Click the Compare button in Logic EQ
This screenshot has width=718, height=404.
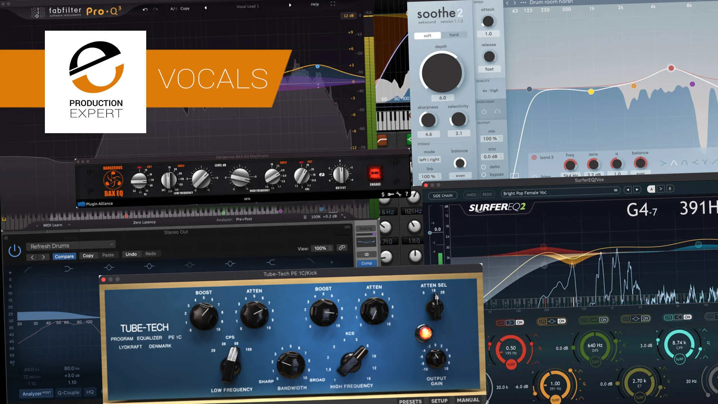(64, 257)
